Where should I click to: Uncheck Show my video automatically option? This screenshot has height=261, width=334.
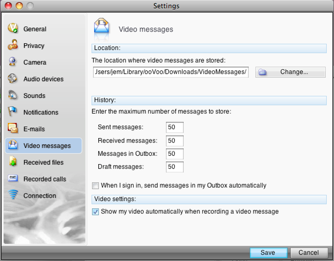click(95, 212)
